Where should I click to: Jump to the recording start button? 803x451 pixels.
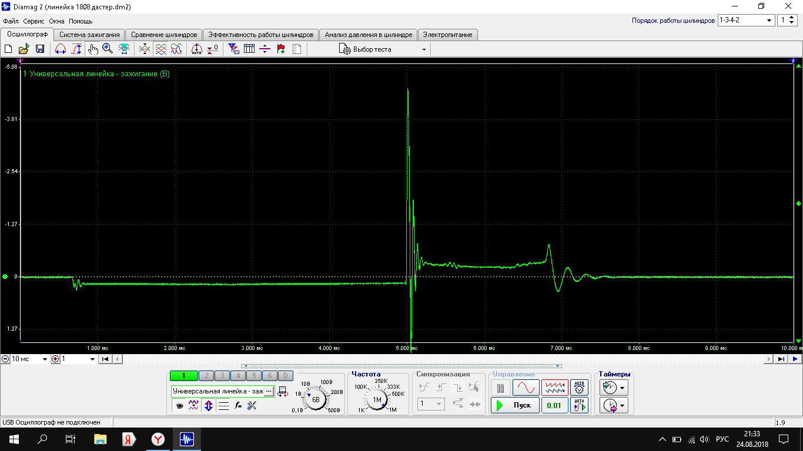click(105, 359)
